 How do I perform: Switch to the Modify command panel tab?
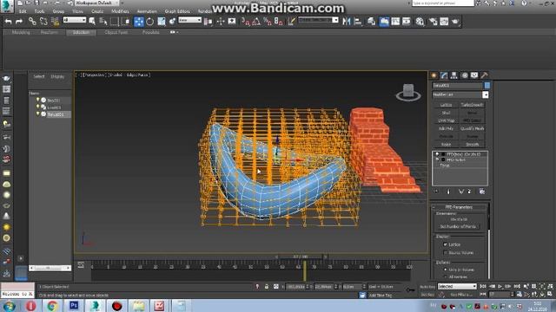444,75
